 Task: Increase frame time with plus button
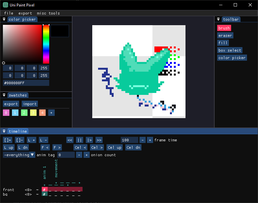(150, 140)
